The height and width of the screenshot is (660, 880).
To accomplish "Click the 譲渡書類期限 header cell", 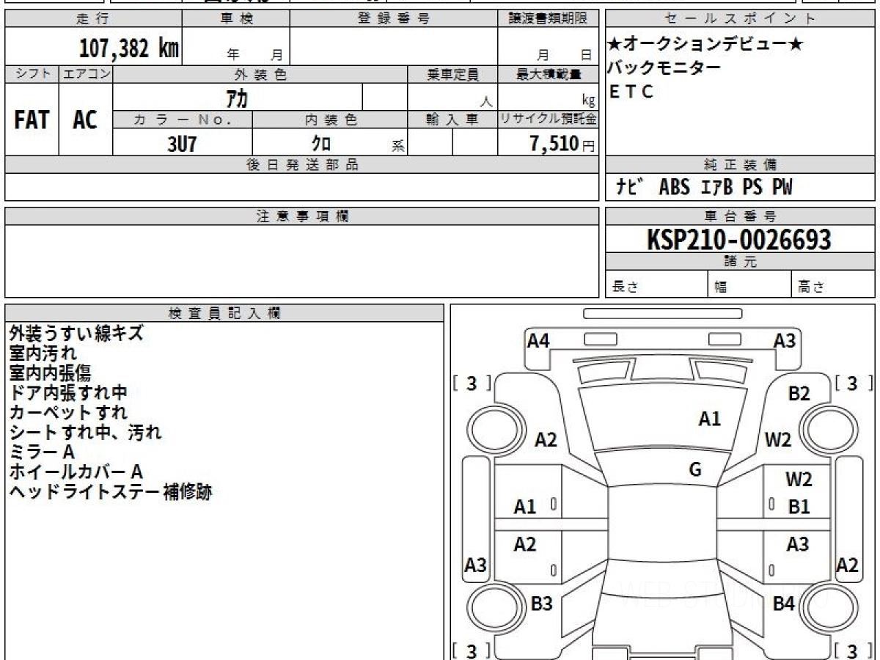I will point(549,19).
